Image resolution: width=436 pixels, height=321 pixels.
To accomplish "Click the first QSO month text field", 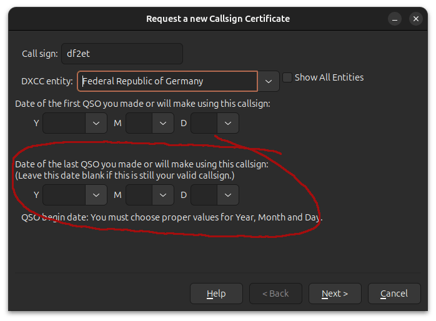I will [x=139, y=123].
